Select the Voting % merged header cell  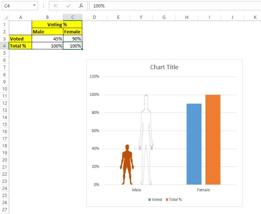[57, 24]
